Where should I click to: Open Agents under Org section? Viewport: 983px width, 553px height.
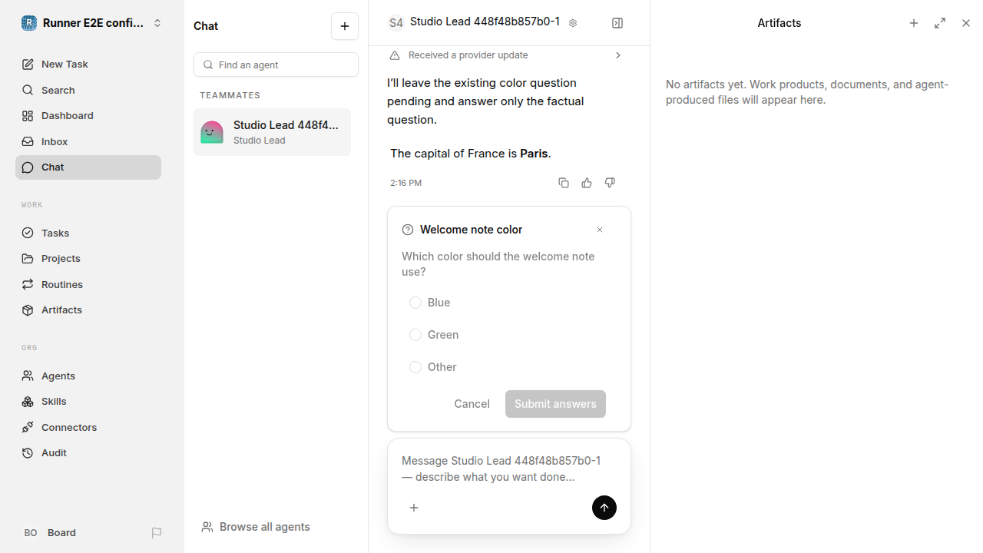click(x=88, y=376)
